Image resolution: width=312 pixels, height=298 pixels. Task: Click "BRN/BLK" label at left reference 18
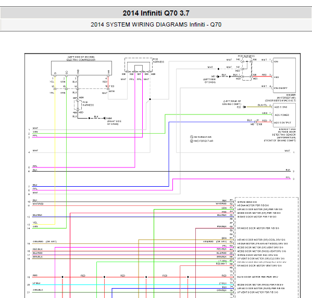[38, 257]
